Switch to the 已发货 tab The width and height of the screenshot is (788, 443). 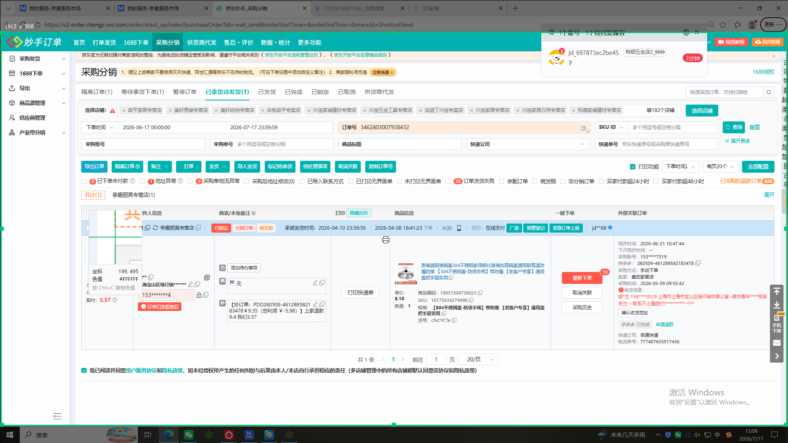267,92
